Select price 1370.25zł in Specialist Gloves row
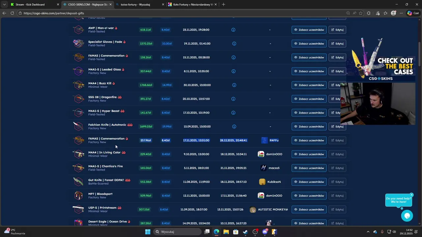 [x=146, y=43]
